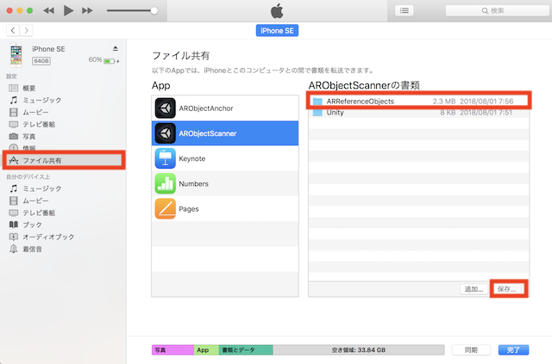Screen dimensions: 552x364
Task: Eject iPhone SE using the eject icon
Action: click(115, 48)
